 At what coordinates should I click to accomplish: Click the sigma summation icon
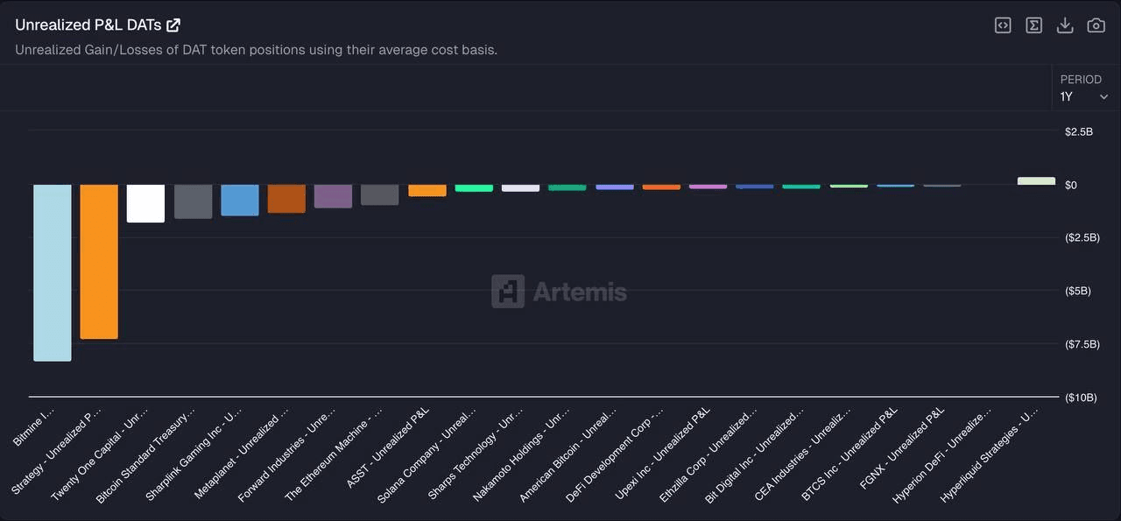click(x=1033, y=25)
